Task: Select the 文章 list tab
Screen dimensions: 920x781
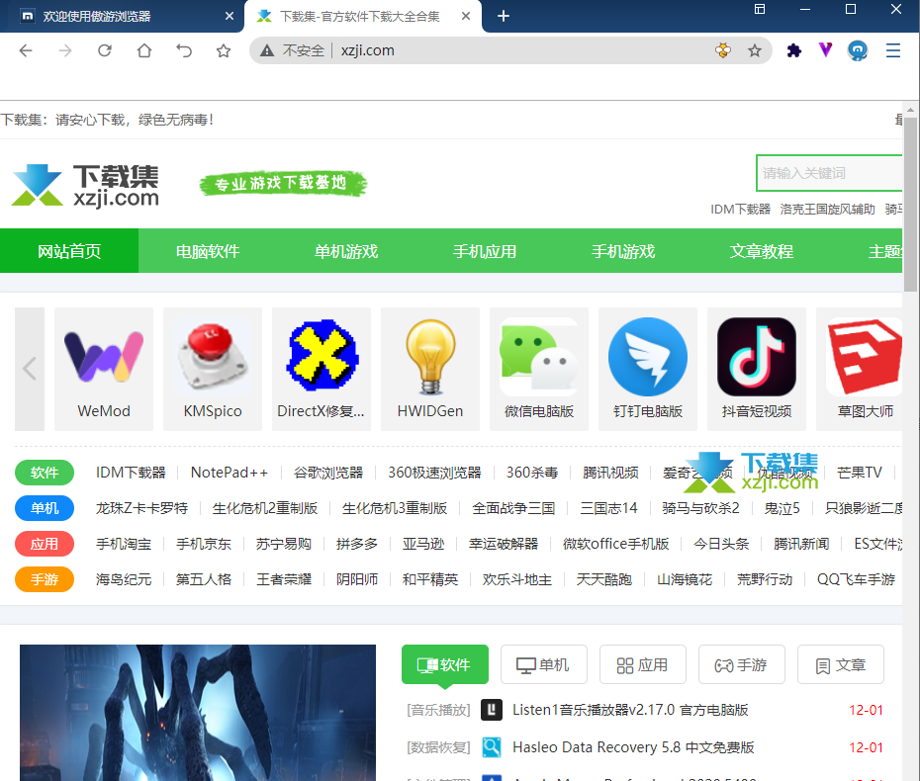Action: point(840,665)
